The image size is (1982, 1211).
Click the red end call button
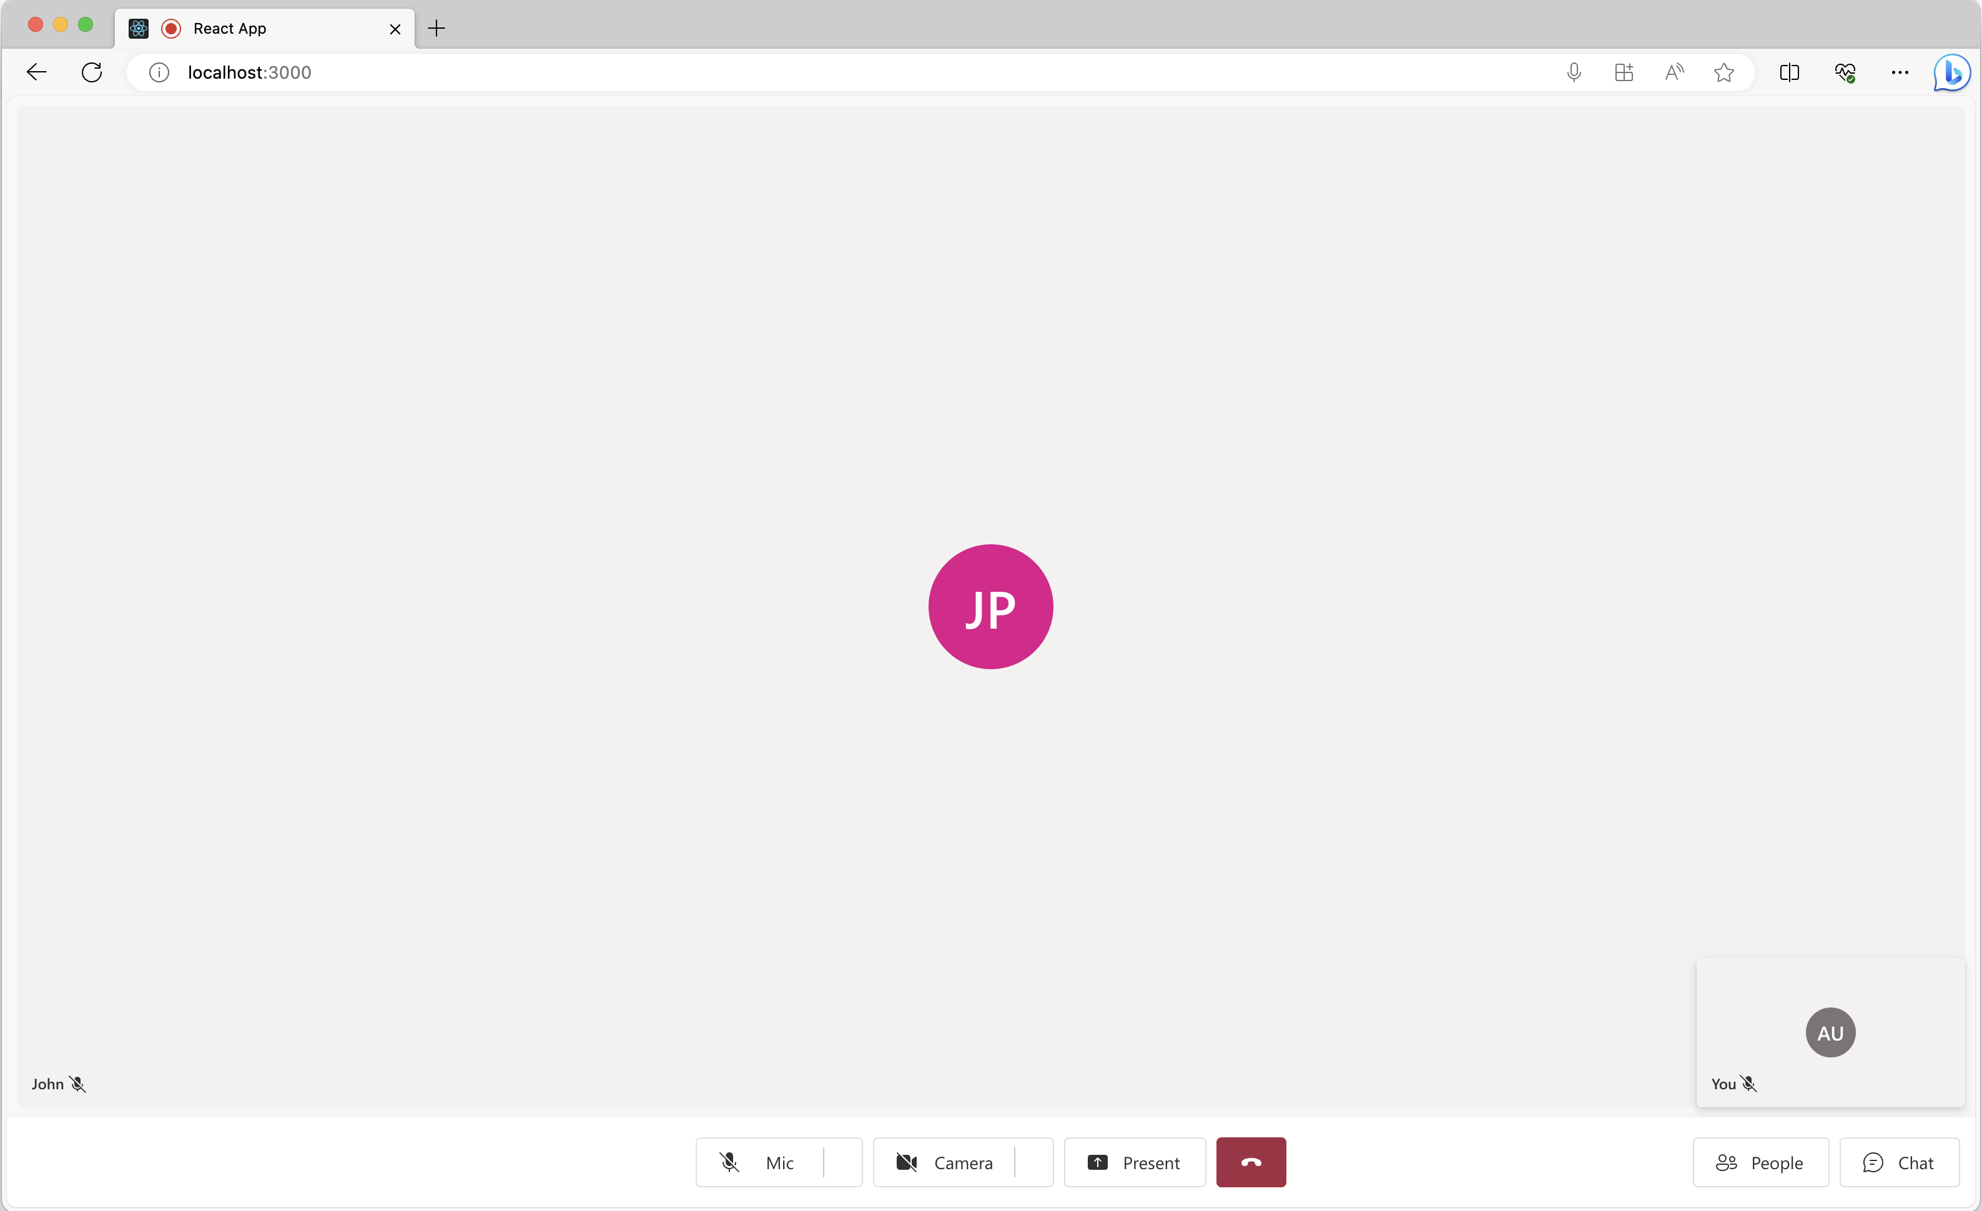1251,1162
